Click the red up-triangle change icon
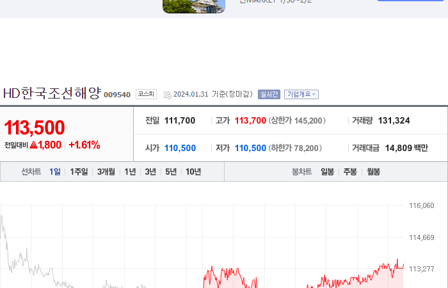This screenshot has width=448, height=288. [x=33, y=145]
